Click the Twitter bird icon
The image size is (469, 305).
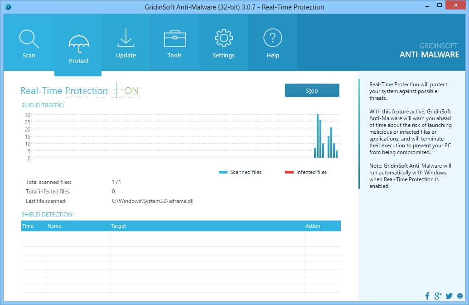tap(449, 296)
